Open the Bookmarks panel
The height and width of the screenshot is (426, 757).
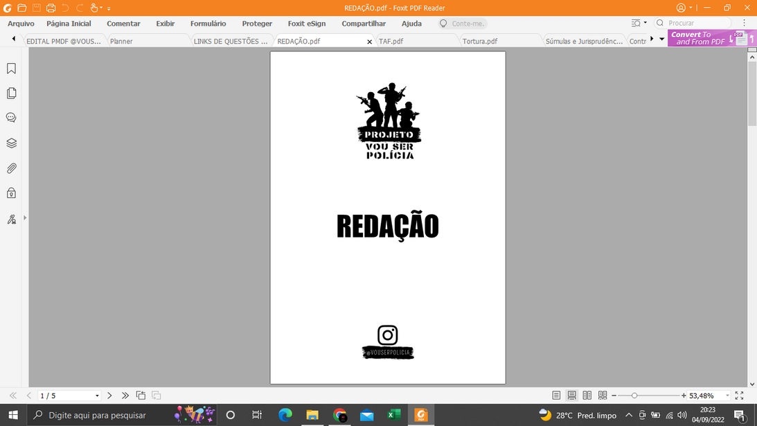pyautogui.click(x=11, y=69)
